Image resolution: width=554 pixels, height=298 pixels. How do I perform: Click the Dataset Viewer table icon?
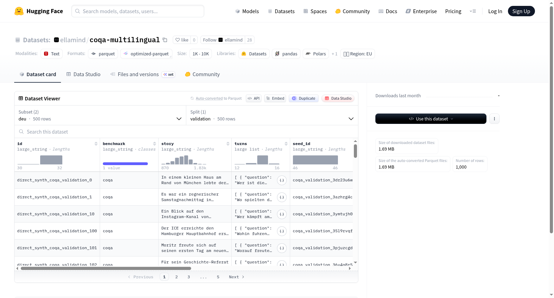[x=21, y=99]
